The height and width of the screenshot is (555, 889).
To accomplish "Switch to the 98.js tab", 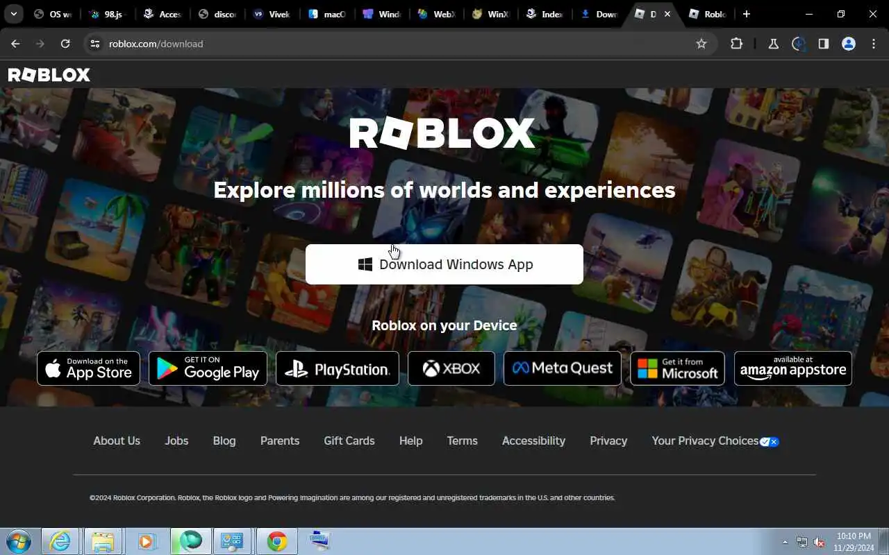I will point(107,14).
